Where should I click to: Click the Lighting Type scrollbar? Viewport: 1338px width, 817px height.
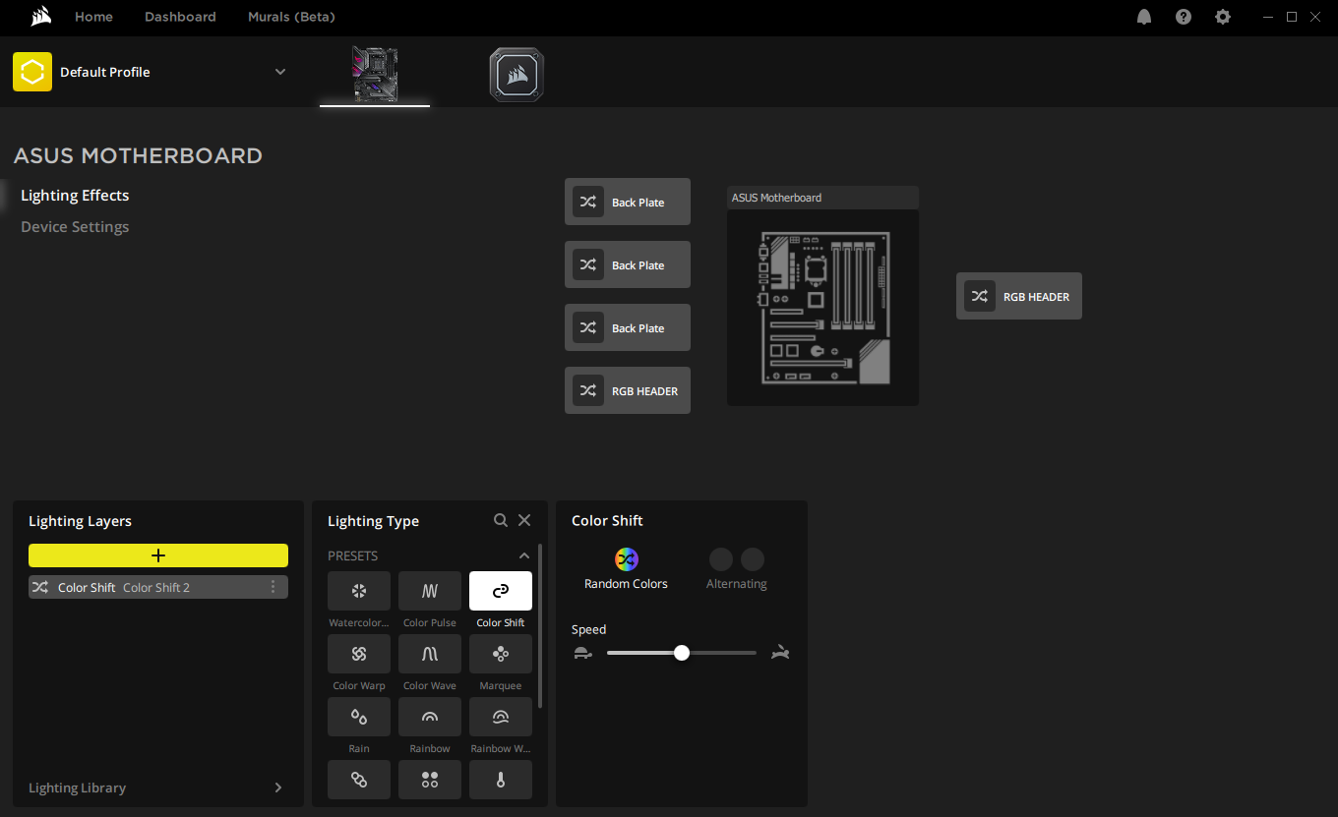(x=540, y=624)
